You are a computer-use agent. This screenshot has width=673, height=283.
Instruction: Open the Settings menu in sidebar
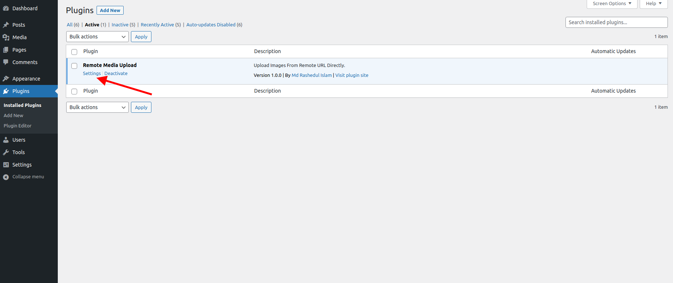click(x=22, y=165)
